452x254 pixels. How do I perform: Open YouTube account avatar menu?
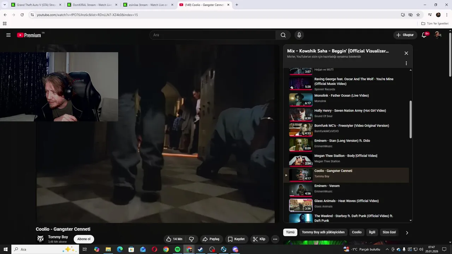pos(438,35)
